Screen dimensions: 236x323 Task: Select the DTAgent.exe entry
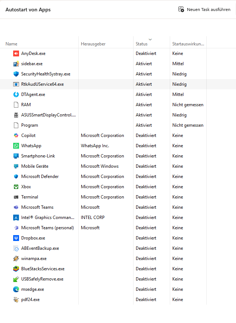click(33, 94)
